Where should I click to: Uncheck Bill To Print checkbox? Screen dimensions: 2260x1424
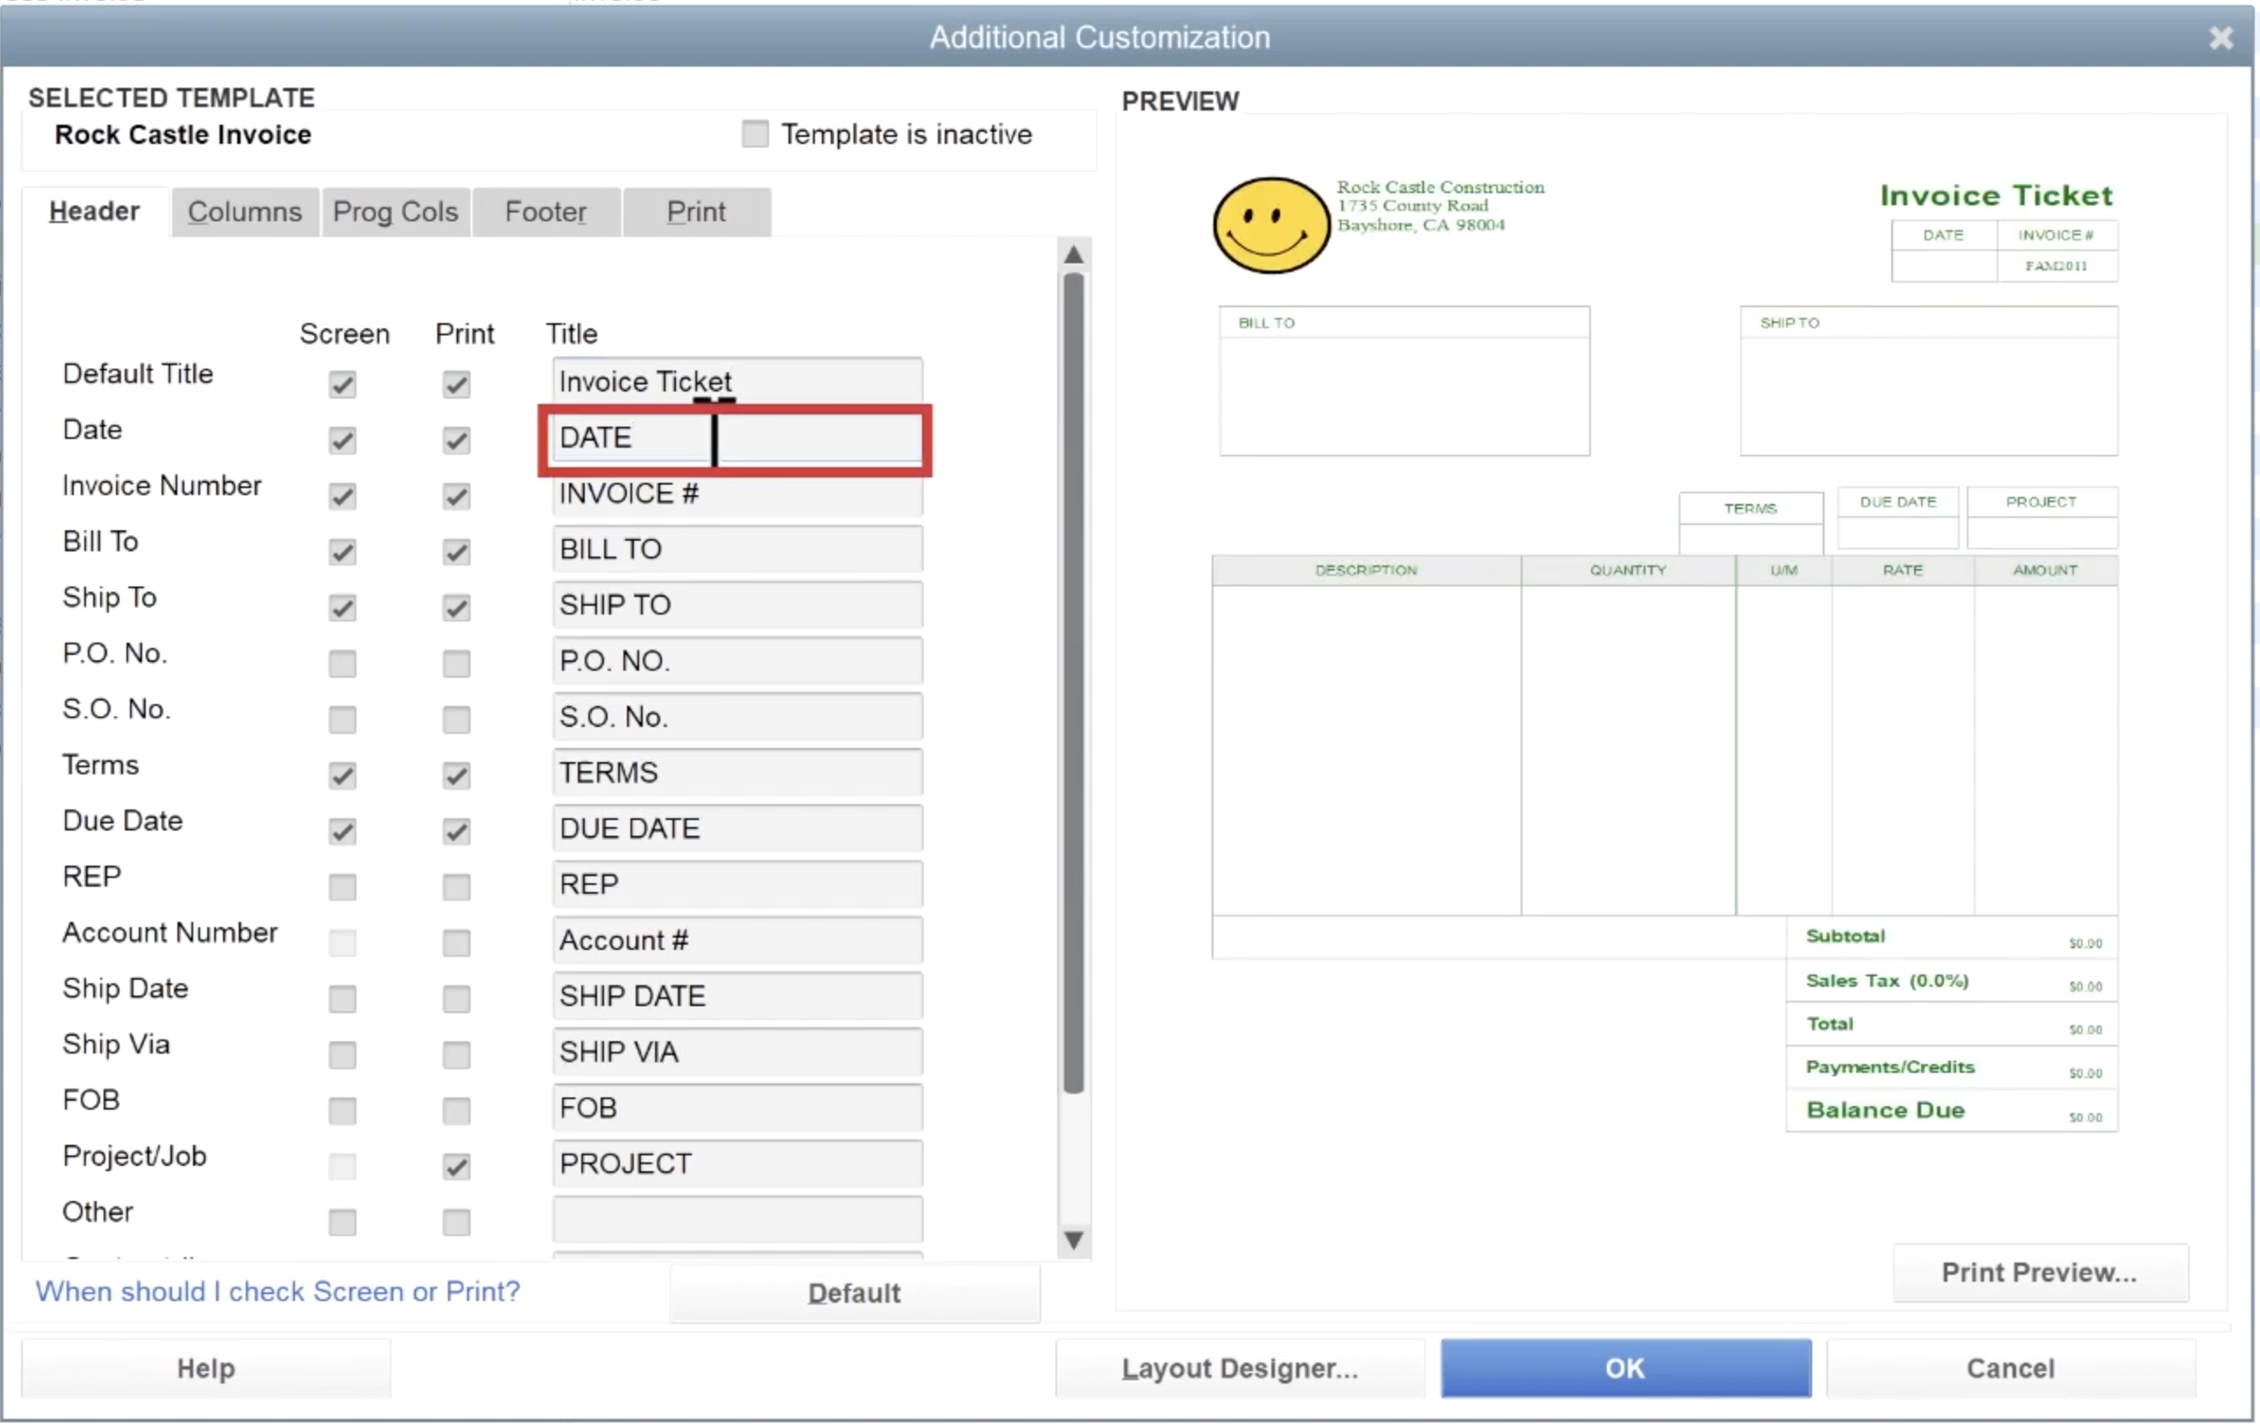(x=457, y=552)
